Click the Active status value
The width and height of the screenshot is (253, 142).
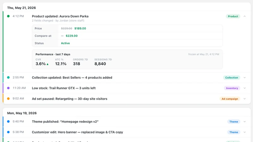tap(65, 43)
